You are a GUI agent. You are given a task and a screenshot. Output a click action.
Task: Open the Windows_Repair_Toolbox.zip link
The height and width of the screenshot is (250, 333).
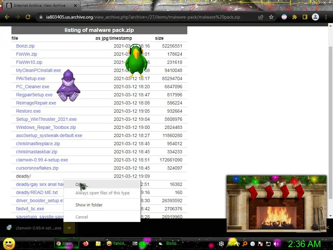pos(46,127)
